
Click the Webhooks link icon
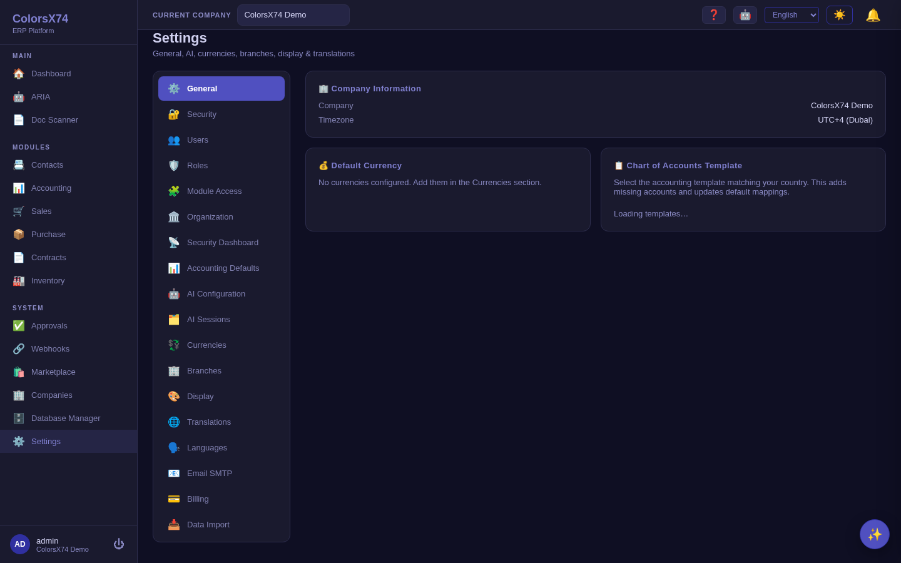(x=19, y=349)
